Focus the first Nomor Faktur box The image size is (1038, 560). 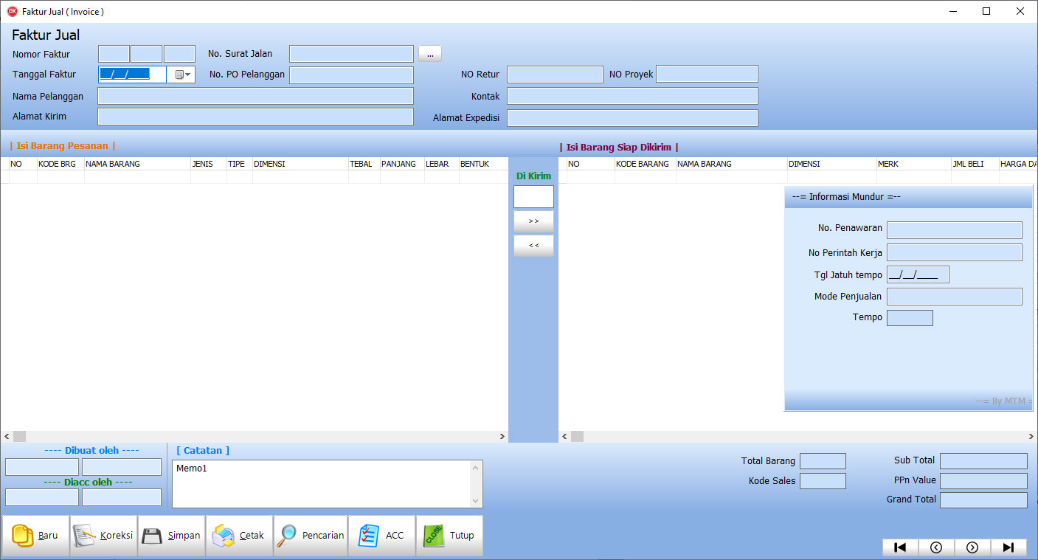[114, 54]
